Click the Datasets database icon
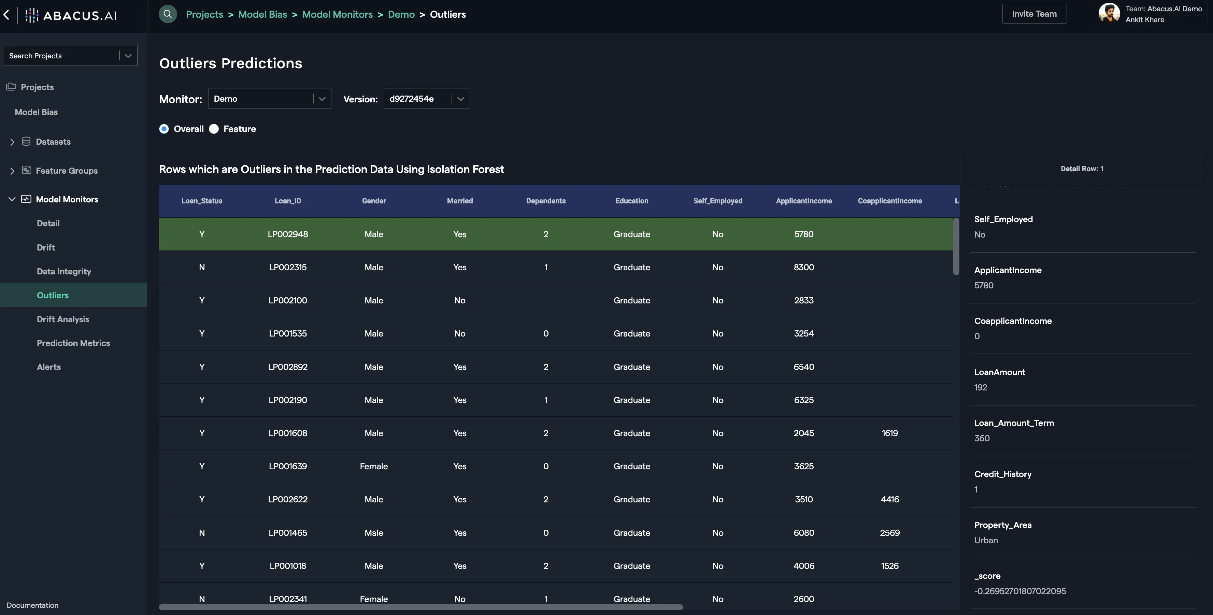This screenshot has width=1213, height=615. pos(26,141)
